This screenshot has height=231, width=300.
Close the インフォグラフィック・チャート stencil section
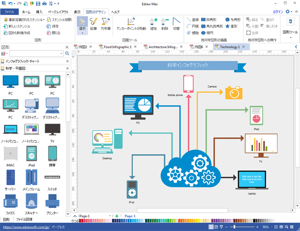coord(67,61)
